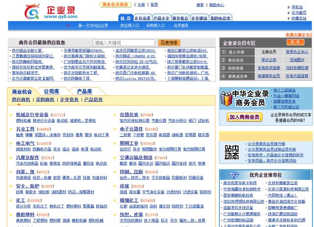
Task: Click the 企业录 dragon logo
Action: click(x=32, y=12)
